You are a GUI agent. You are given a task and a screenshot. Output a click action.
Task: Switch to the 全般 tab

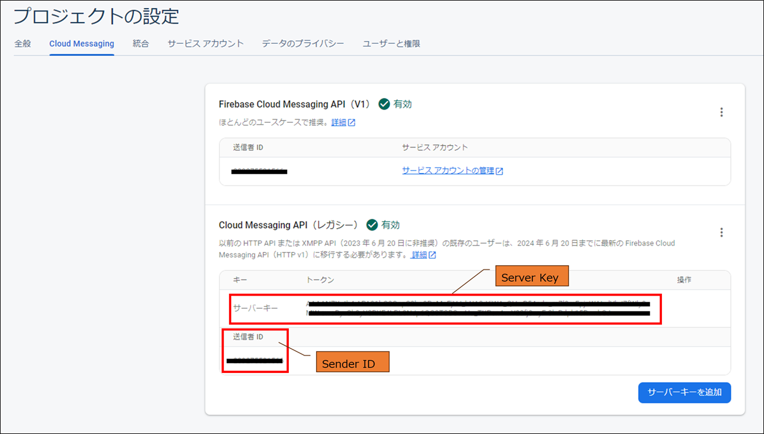click(22, 44)
